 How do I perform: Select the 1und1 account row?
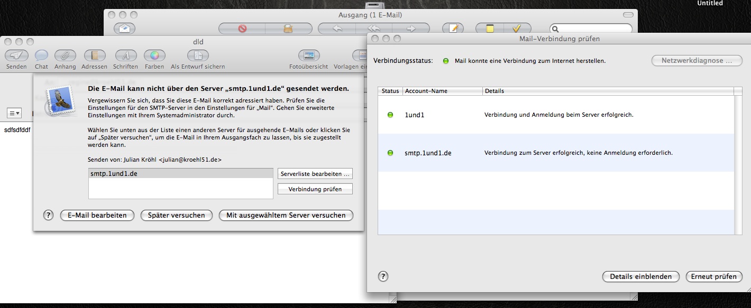click(x=556, y=115)
